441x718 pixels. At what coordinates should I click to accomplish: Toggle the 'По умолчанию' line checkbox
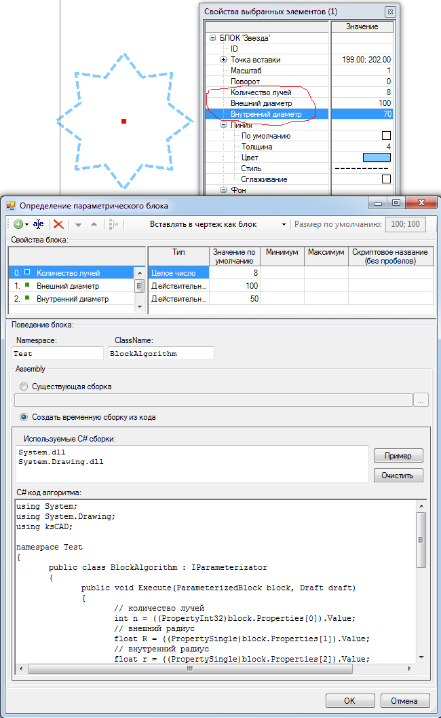(x=386, y=136)
